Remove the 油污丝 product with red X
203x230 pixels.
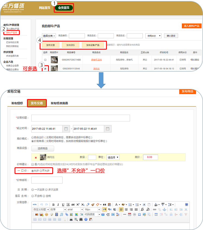point(36,158)
